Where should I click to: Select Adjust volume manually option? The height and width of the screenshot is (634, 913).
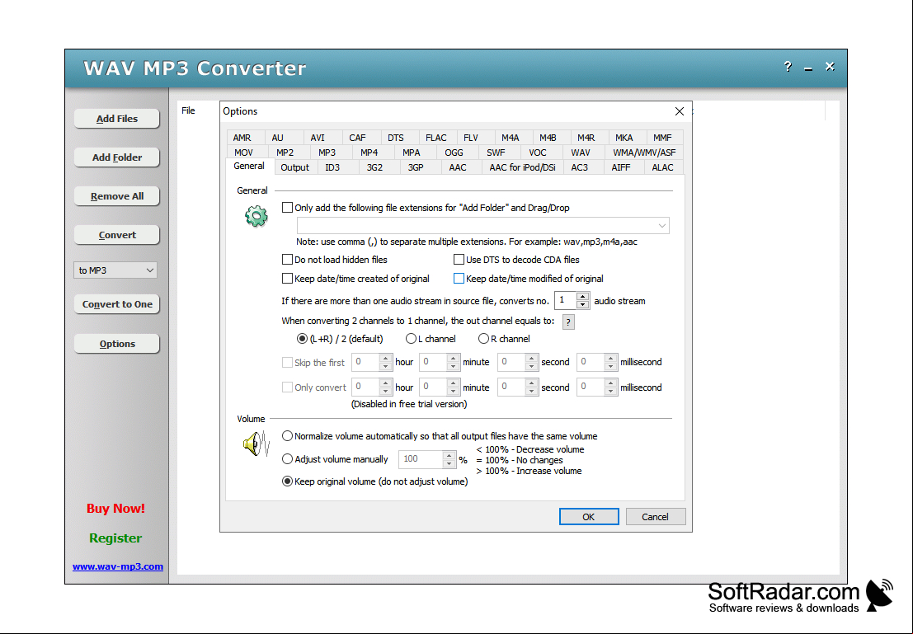(287, 458)
